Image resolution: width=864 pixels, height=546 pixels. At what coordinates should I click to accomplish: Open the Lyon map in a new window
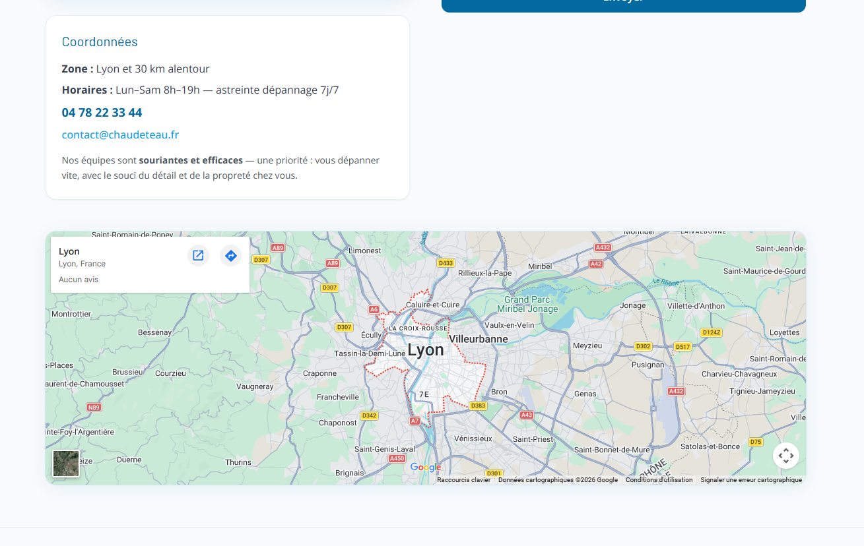coord(198,256)
